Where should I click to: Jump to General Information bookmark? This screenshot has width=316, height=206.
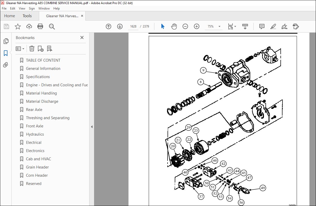coord(43,69)
